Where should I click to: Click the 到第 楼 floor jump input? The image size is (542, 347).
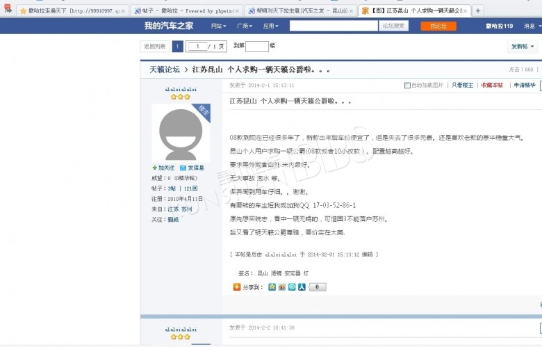(x=257, y=47)
